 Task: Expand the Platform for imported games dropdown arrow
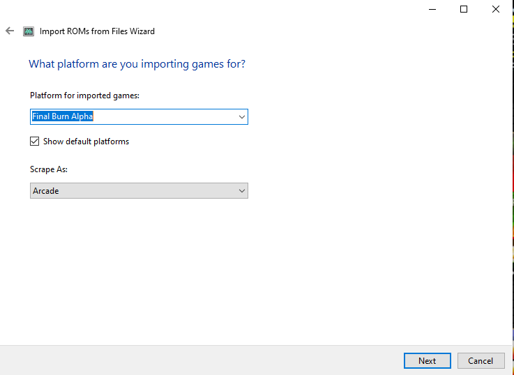(242, 117)
